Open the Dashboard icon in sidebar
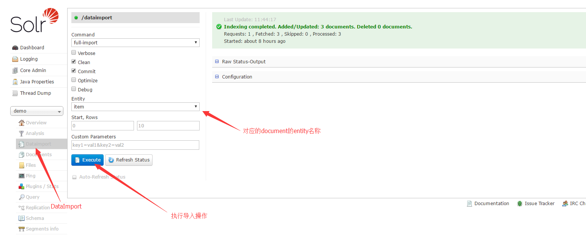The image size is (586, 251). click(15, 48)
